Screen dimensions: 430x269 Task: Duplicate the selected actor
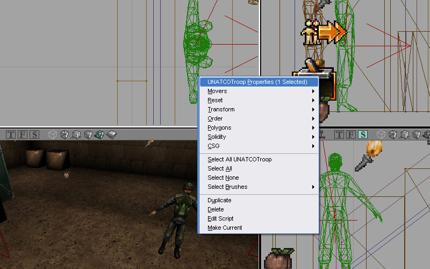coord(259,200)
